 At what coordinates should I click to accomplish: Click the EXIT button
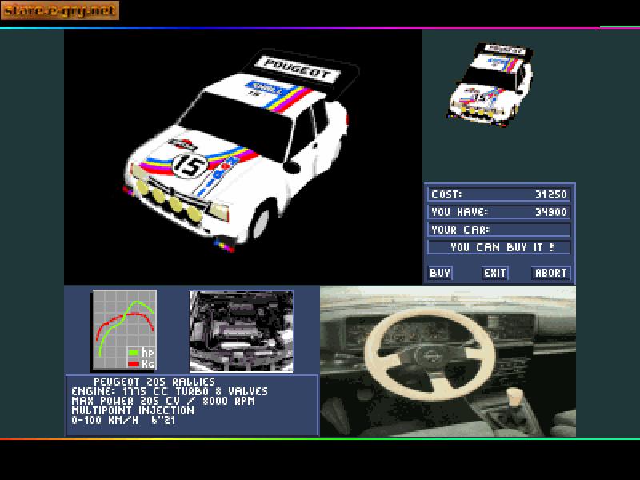coord(494,273)
